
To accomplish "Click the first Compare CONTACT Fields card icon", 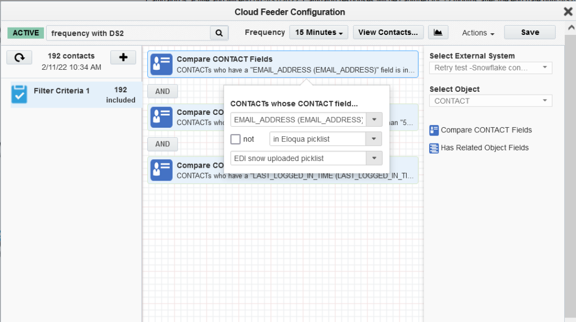I will click(x=161, y=64).
